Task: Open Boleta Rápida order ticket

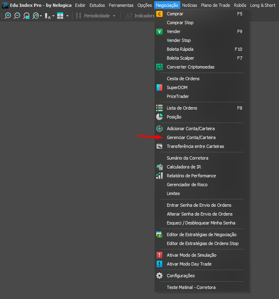Action: 202,49
